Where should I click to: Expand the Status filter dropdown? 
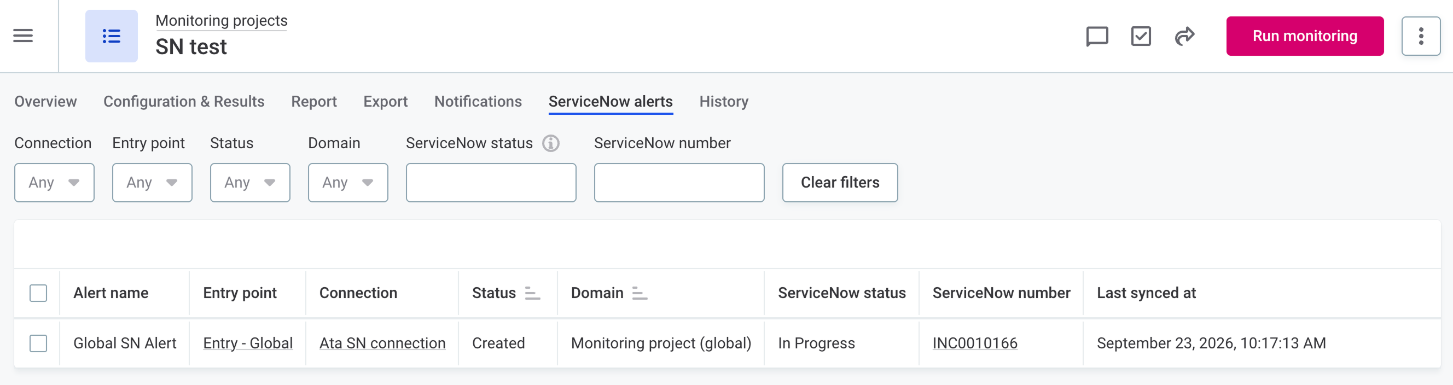250,183
